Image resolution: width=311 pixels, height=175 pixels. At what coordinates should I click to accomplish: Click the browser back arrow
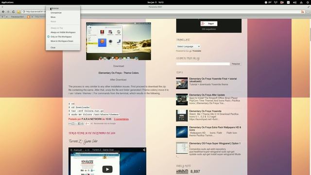coord(3,12)
